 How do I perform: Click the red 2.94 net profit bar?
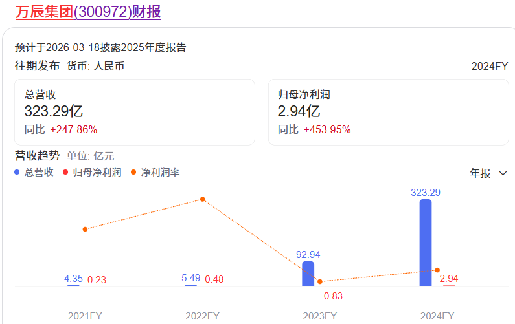[449, 285]
